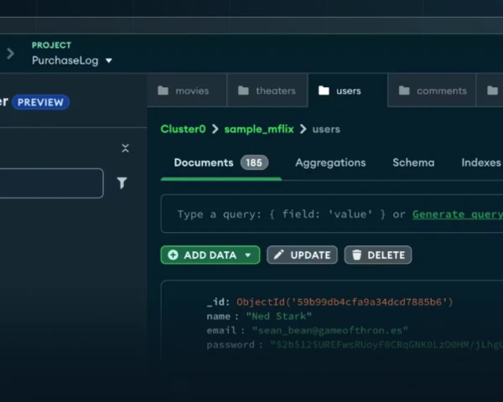Open the PurchaseLog project dropdown
The height and width of the screenshot is (402, 503).
point(72,60)
